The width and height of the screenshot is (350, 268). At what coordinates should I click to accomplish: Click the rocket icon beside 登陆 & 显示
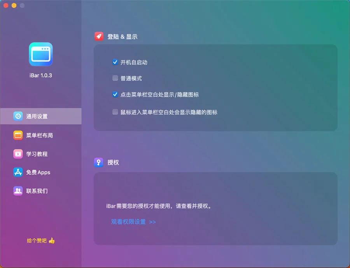tap(99, 37)
